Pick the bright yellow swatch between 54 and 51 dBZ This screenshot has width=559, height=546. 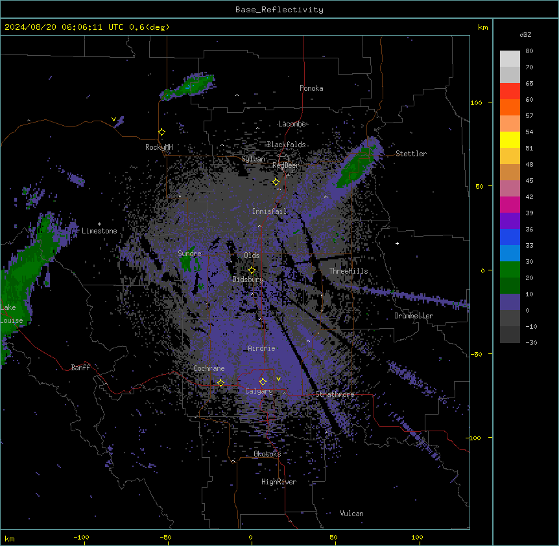coord(510,139)
